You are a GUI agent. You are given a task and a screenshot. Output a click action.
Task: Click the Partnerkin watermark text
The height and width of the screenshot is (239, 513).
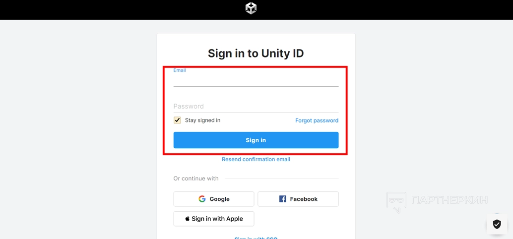click(449, 200)
